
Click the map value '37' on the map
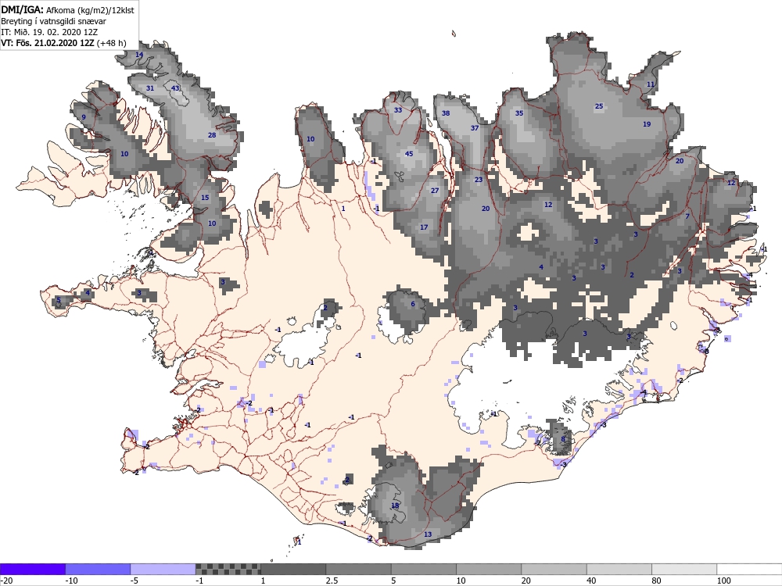[475, 128]
